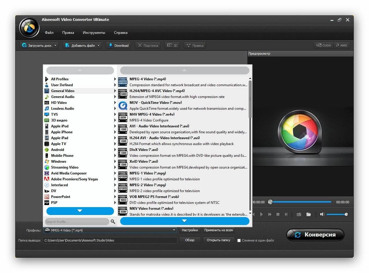Click the PowerPoint category icon
Image resolution: width=369 pixels, height=273 pixels.
pyautogui.click(x=46, y=197)
